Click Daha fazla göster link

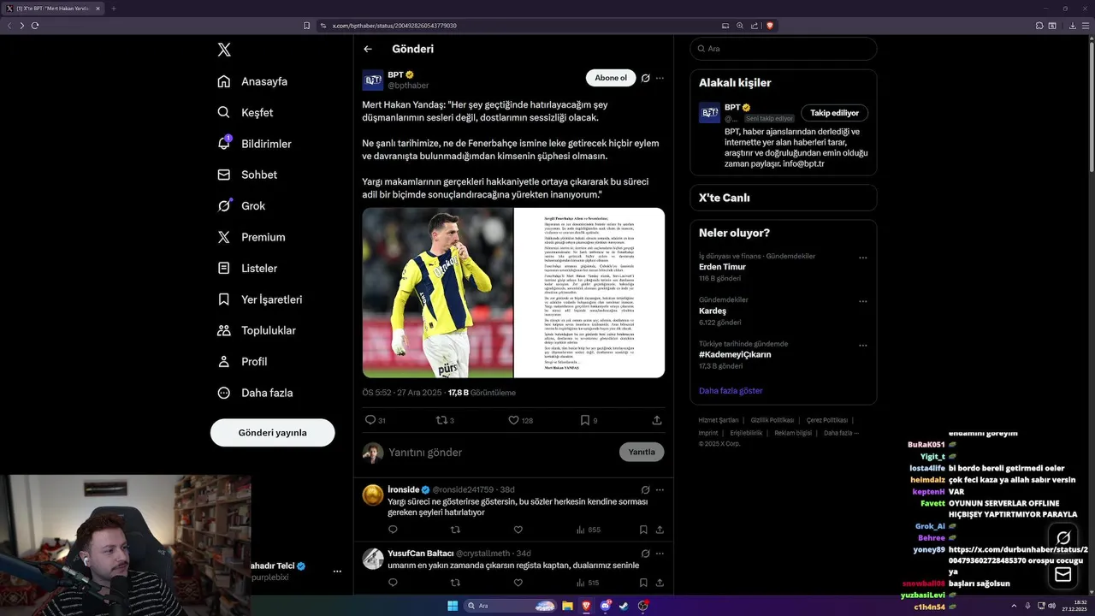tap(731, 390)
